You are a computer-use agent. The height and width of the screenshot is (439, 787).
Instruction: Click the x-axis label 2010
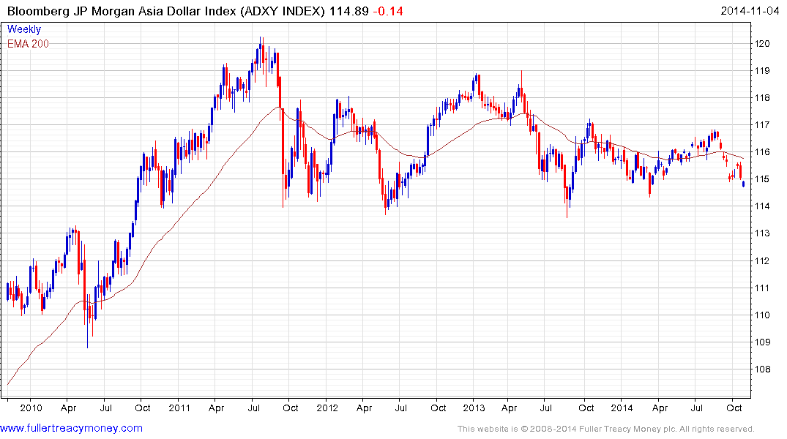31,408
